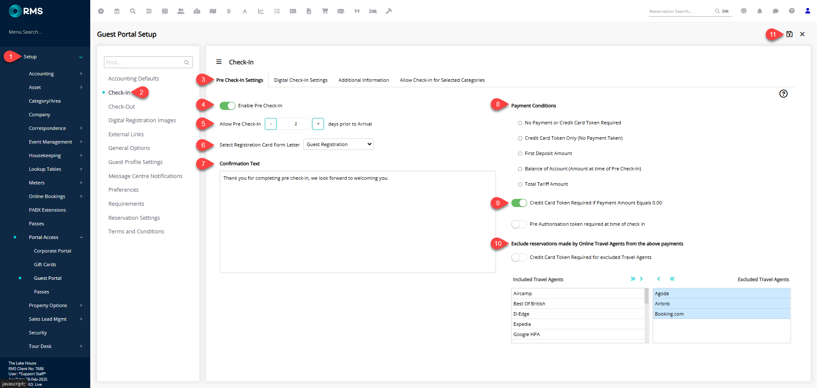Open Allow Check-in for Selected Categories tab
The height and width of the screenshot is (388, 817).
442,80
